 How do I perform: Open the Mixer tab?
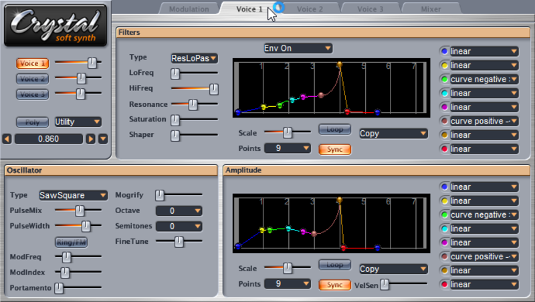pos(431,9)
